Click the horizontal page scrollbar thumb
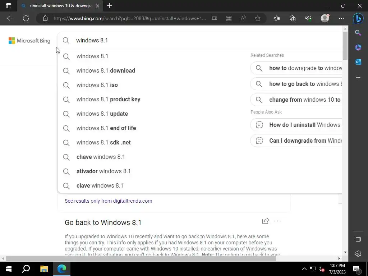This screenshot has width=368, height=276. [141, 259]
